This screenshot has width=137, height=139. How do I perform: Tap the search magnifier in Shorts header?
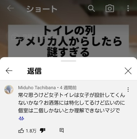(91, 8)
